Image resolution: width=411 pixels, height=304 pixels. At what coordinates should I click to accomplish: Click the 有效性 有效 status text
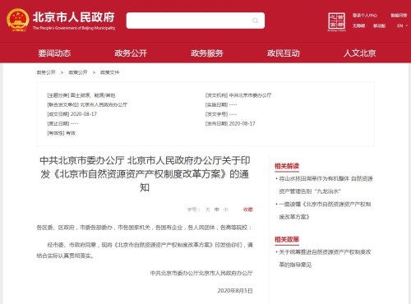click(x=62, y=133)
